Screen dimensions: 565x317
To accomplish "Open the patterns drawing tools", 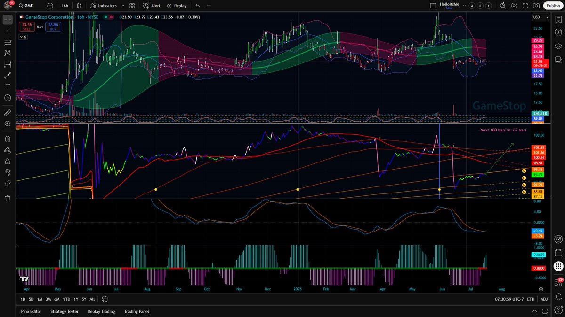I will [x=8, y=53].
